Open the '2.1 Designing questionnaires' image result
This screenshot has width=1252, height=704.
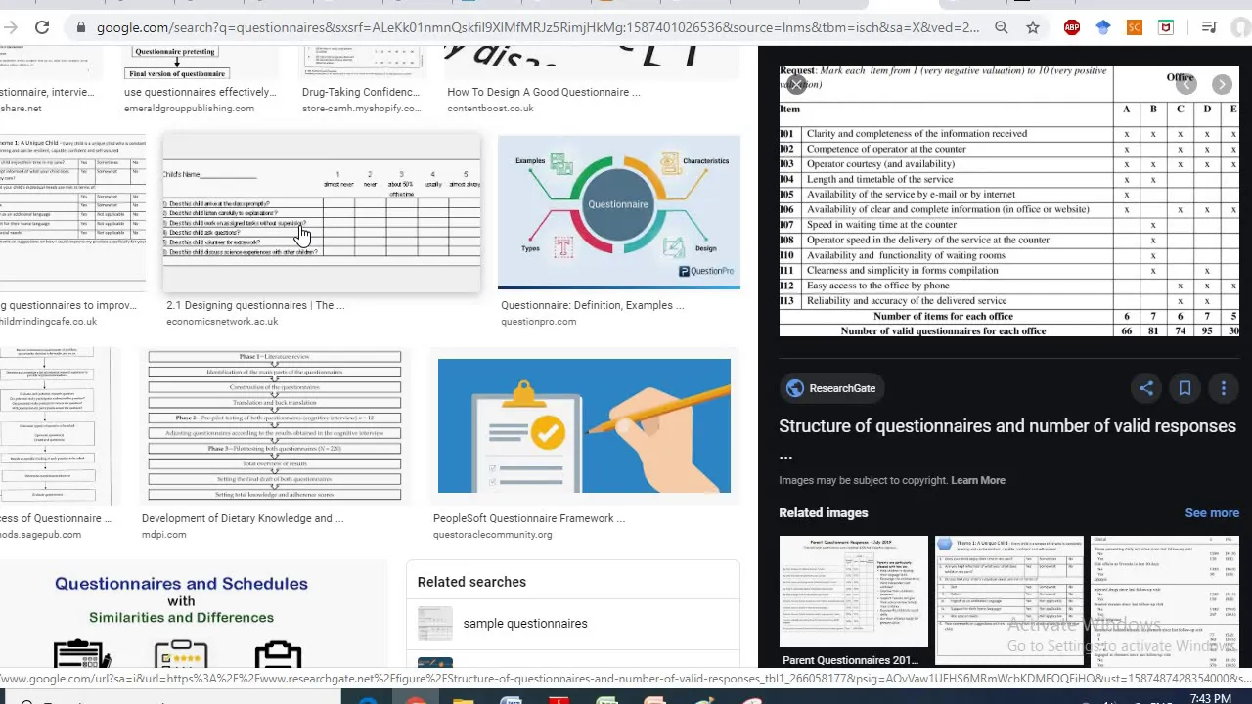point(322,213)
